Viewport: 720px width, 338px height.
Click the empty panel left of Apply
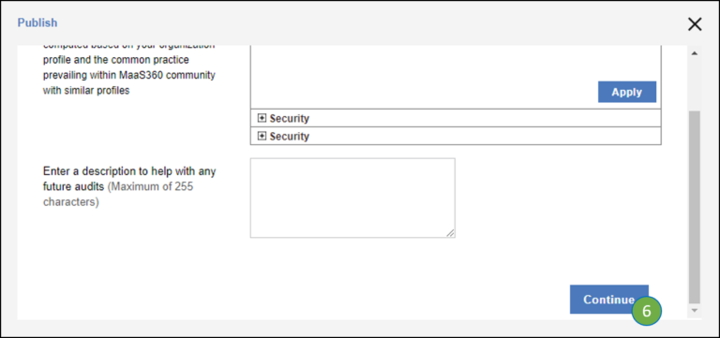[424, 77]
